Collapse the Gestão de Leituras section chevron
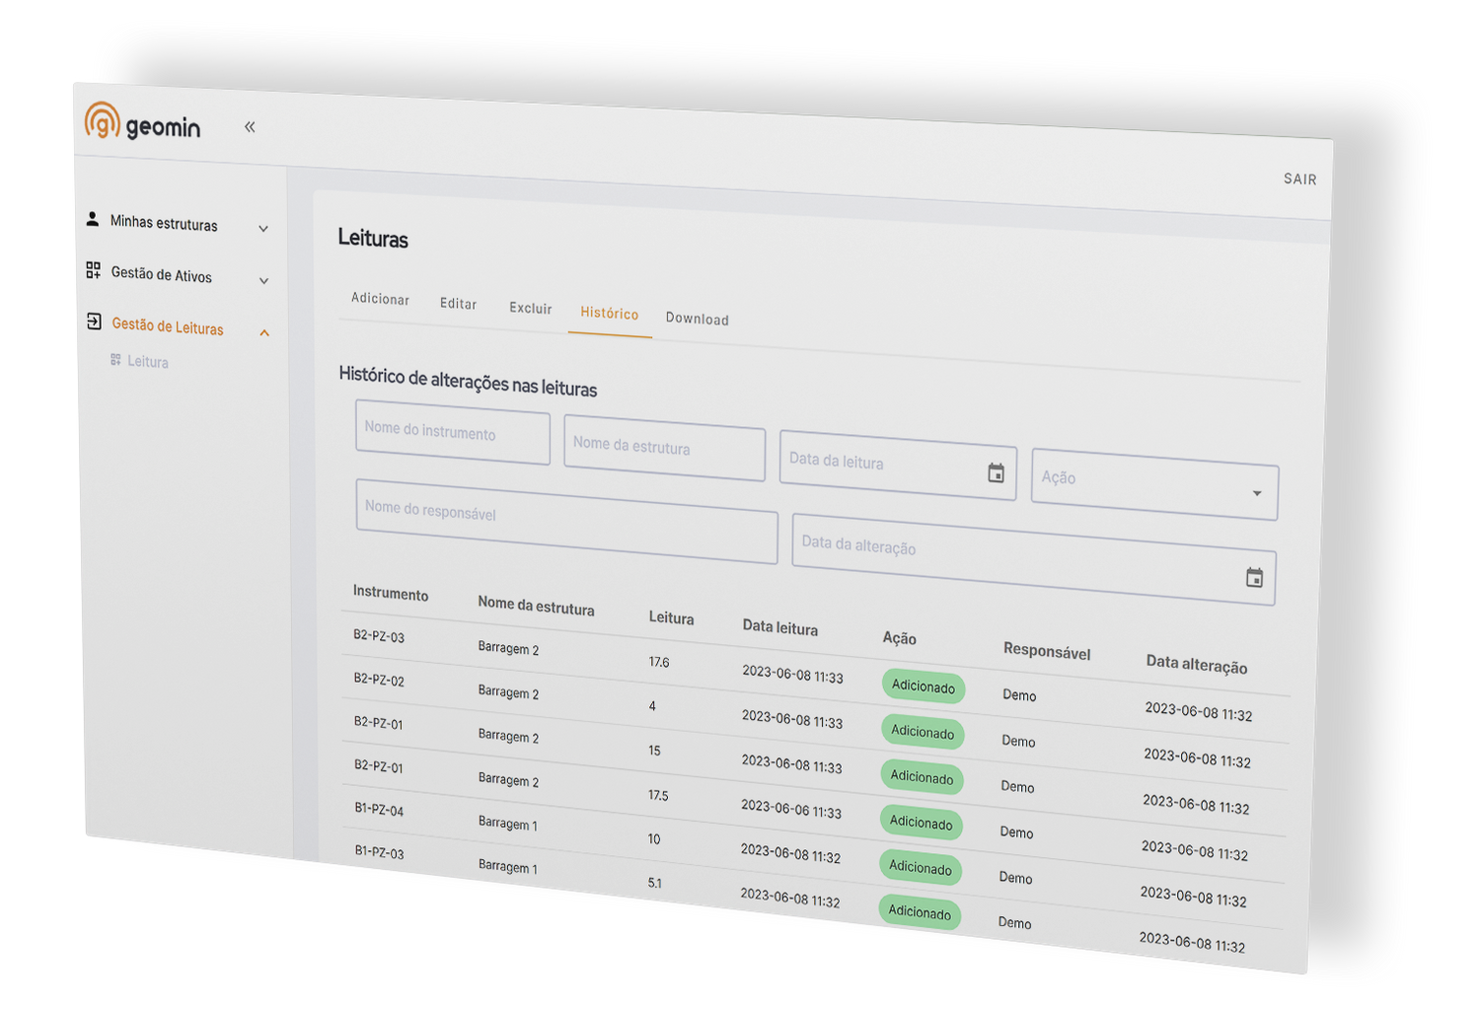The image size is (1480, 1009). click(x=264, y=333)
